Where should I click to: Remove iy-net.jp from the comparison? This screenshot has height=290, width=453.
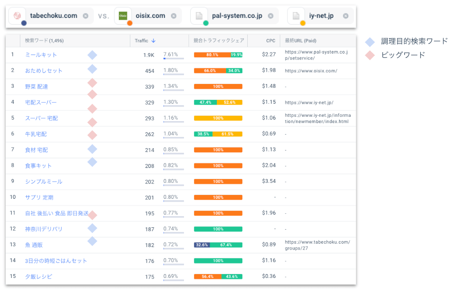(345, 16)
